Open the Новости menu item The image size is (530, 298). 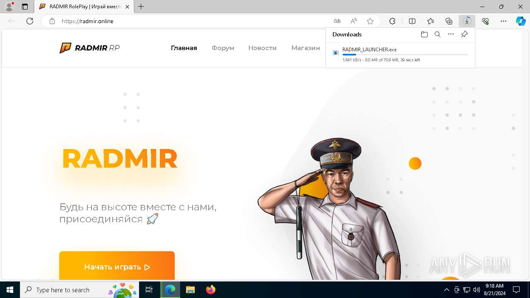pyautogui.click(x=263, y=48)
